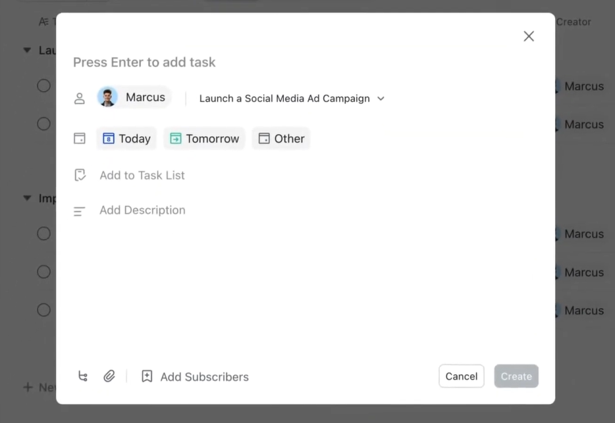The image size is (615, 423).
Task: Type in Press Enter to add task field
Action: [263, 62]
